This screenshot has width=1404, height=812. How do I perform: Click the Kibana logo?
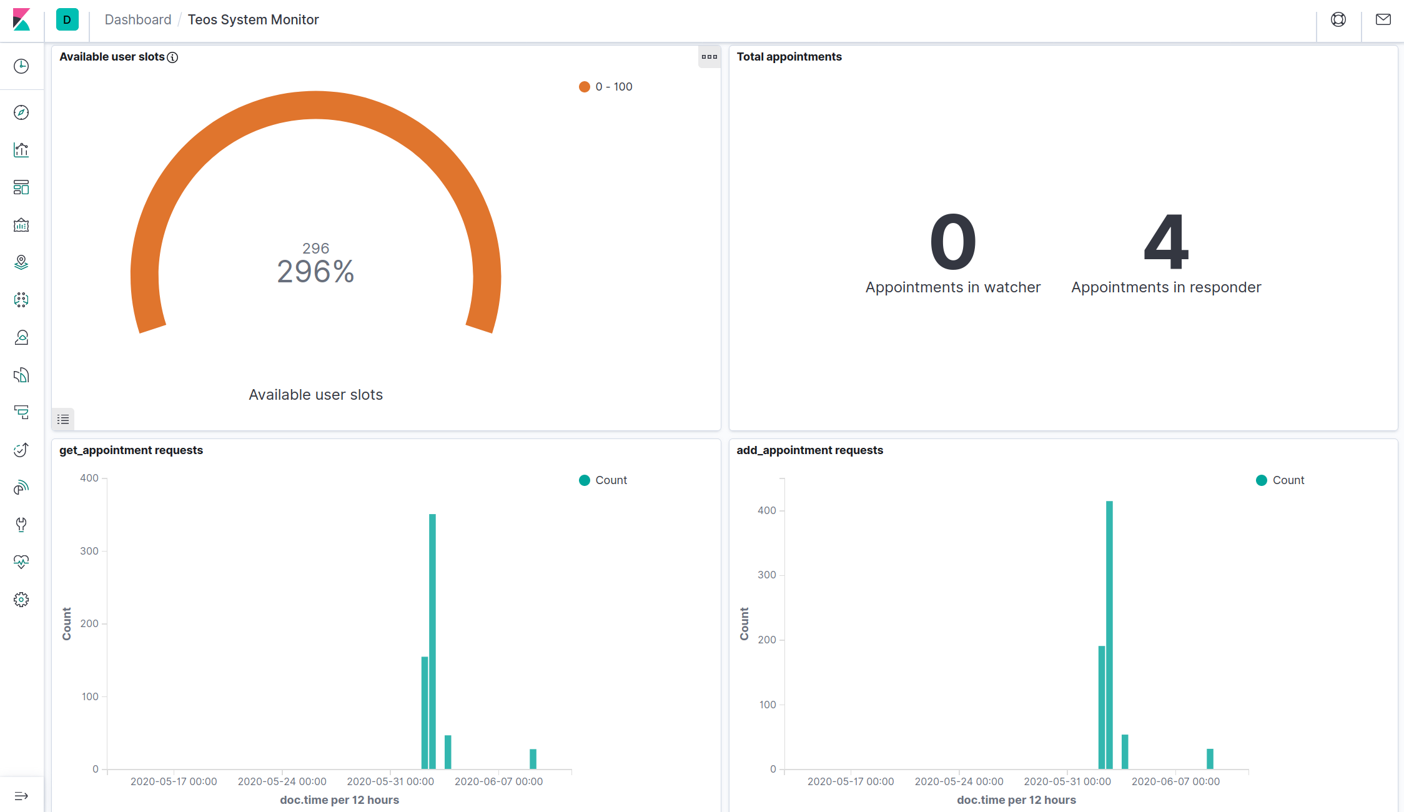[x=21, y=20]
